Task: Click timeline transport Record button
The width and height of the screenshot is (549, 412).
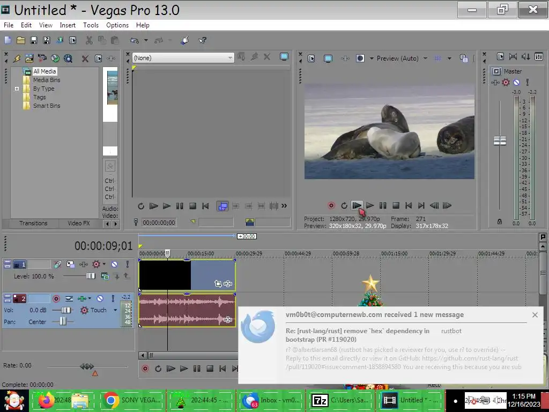Action: (145, 369)
